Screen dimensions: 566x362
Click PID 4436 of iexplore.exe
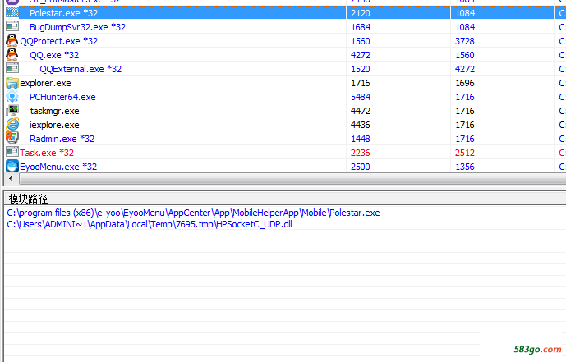[x=361, y=125]
